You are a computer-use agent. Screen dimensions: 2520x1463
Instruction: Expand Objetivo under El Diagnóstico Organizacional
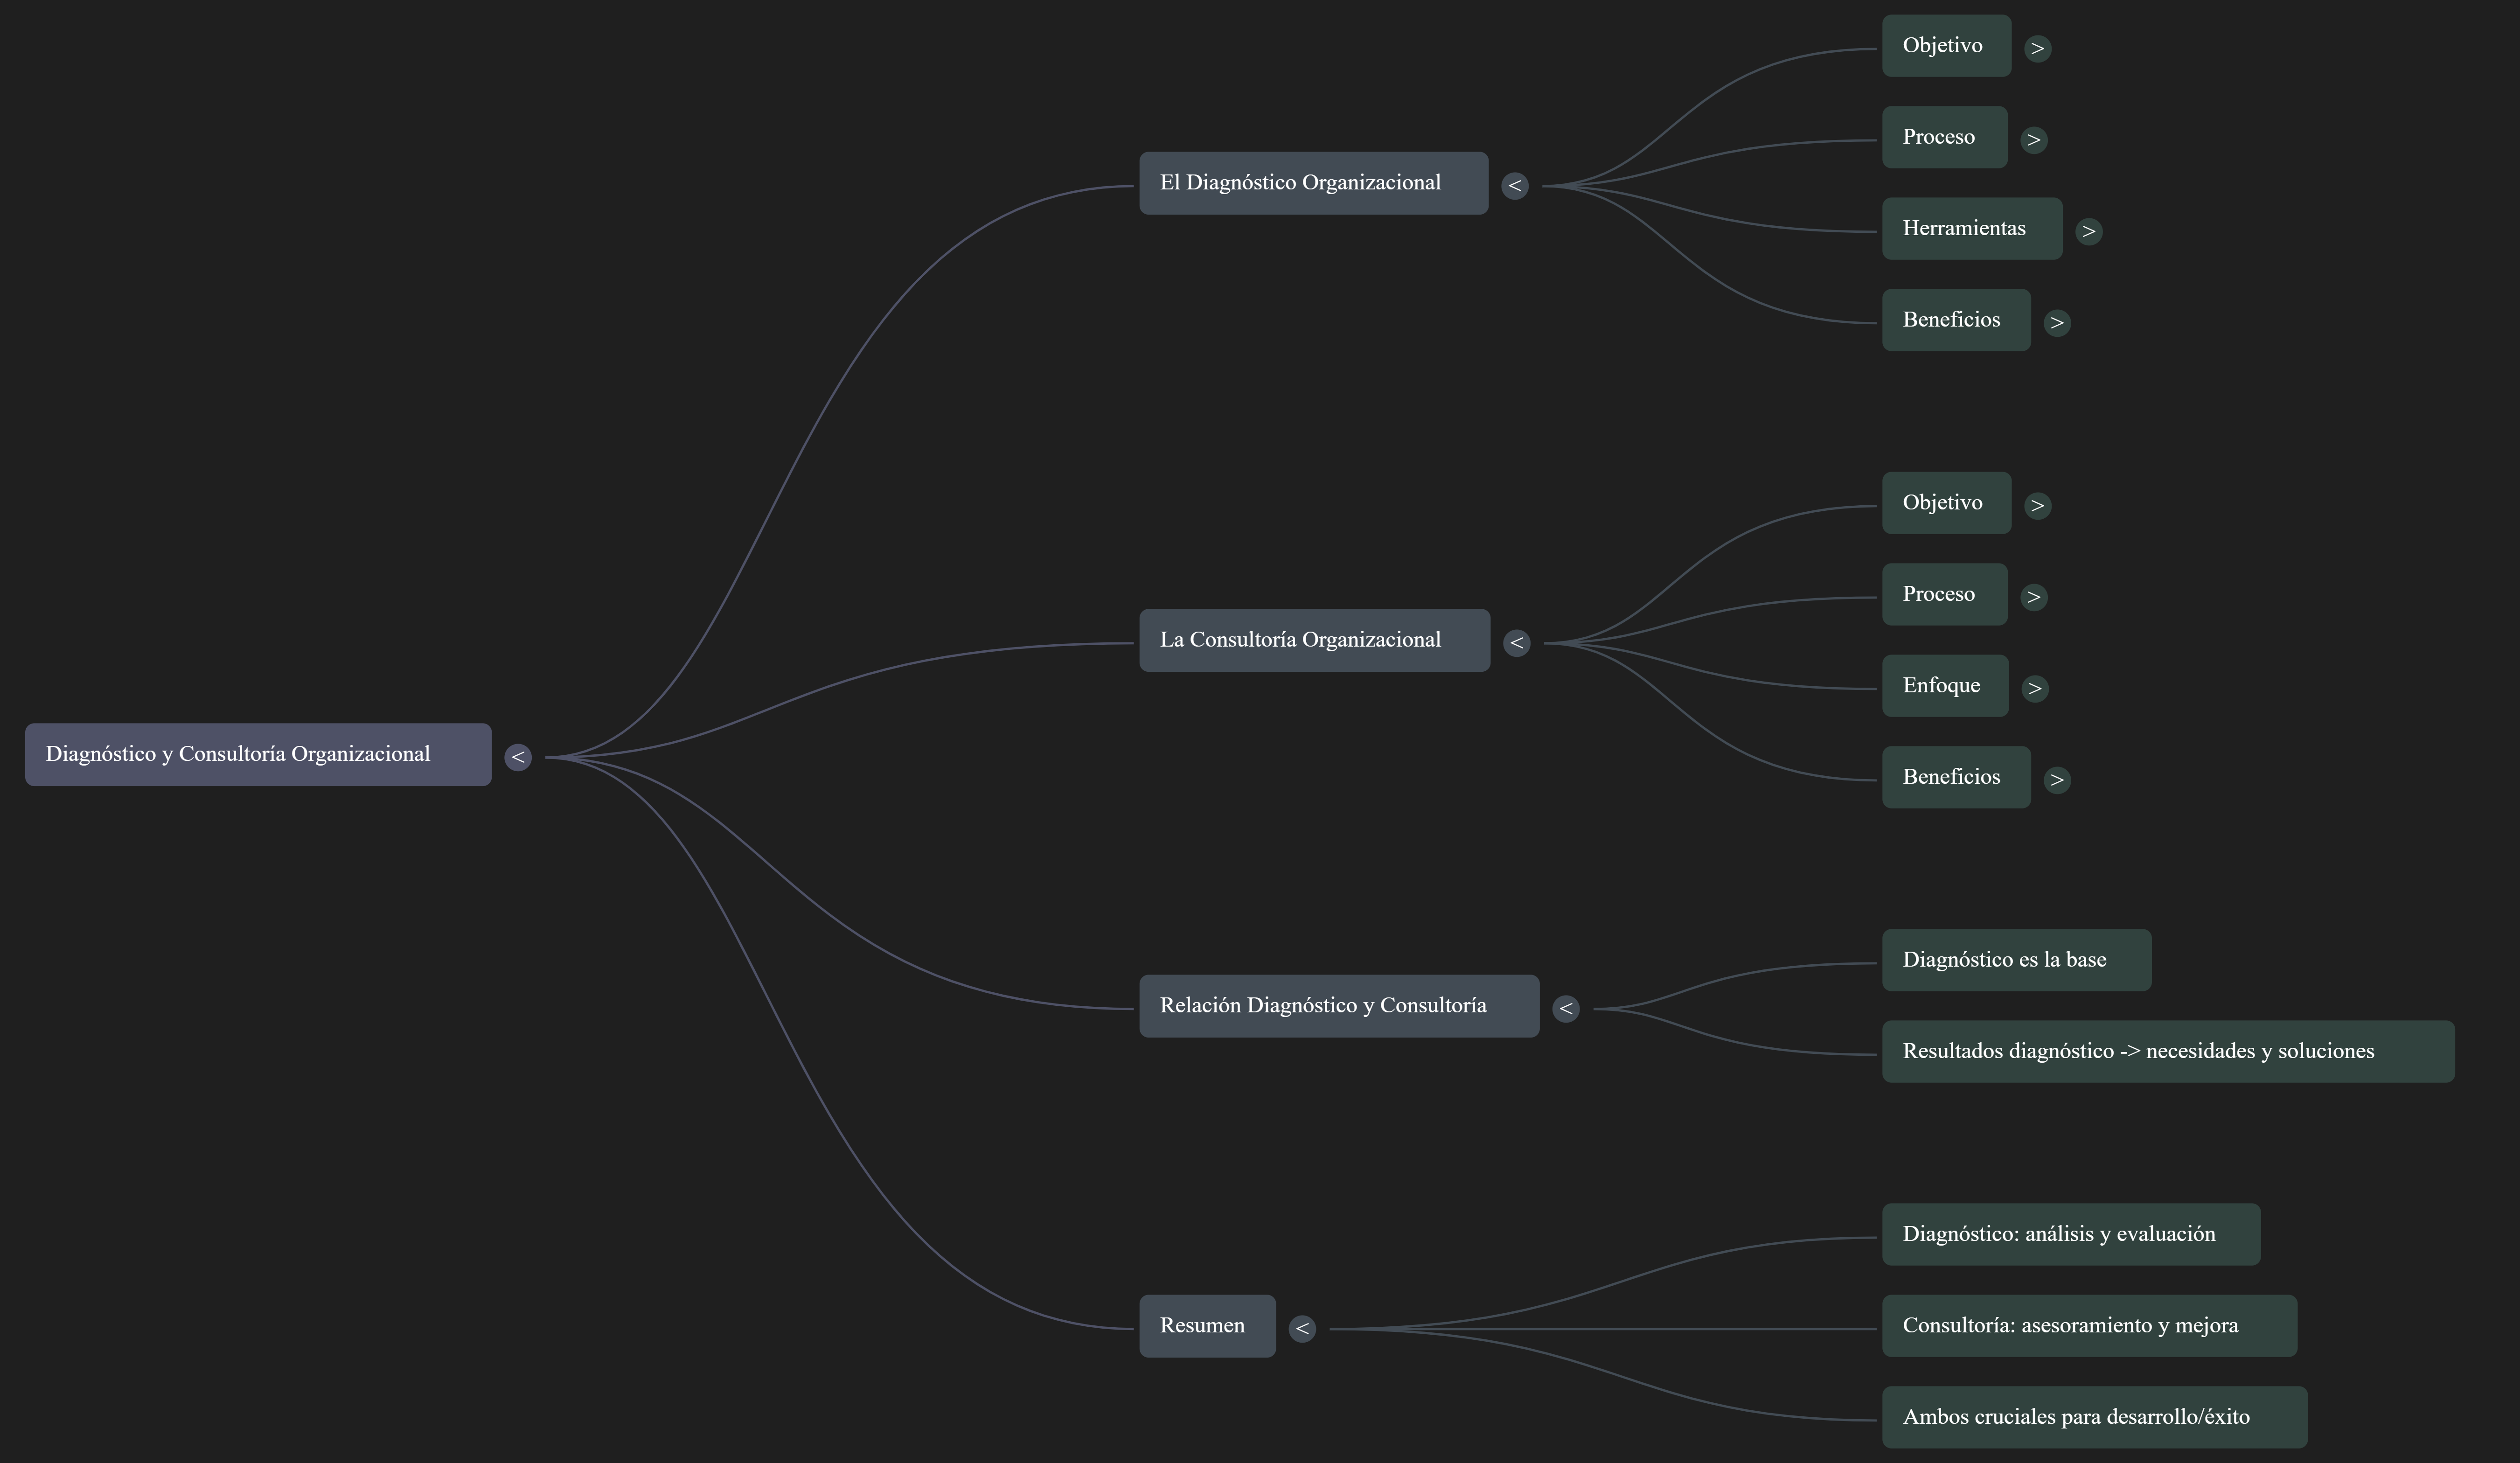coord(2037,49)
